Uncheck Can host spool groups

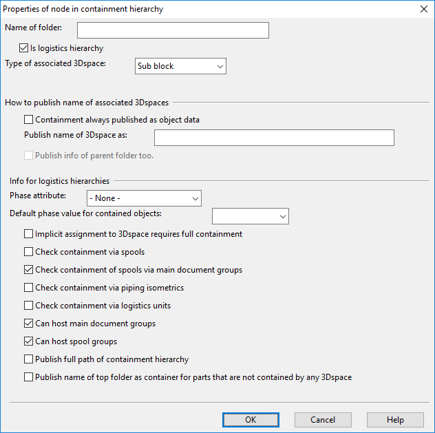[x=29, y=341]
